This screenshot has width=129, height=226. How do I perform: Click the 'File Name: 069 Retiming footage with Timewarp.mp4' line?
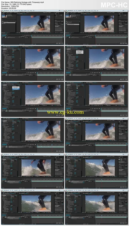[x=22, y=2]
